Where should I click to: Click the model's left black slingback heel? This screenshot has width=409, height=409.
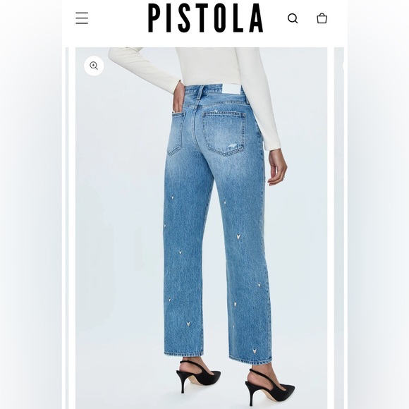tap(198, 374)
